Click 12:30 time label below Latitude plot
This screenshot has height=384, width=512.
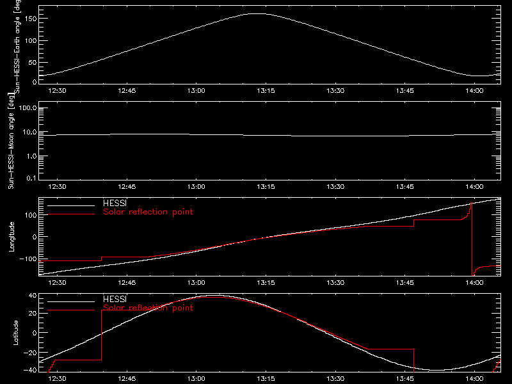tap(57, 379)
